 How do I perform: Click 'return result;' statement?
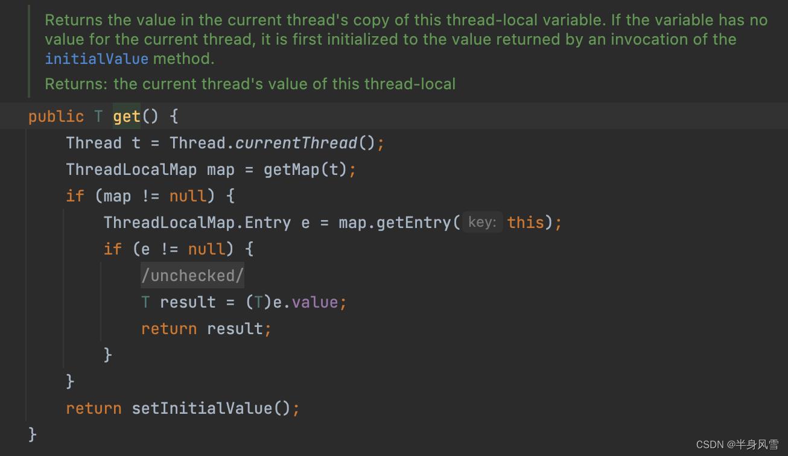tap(206, 329)
